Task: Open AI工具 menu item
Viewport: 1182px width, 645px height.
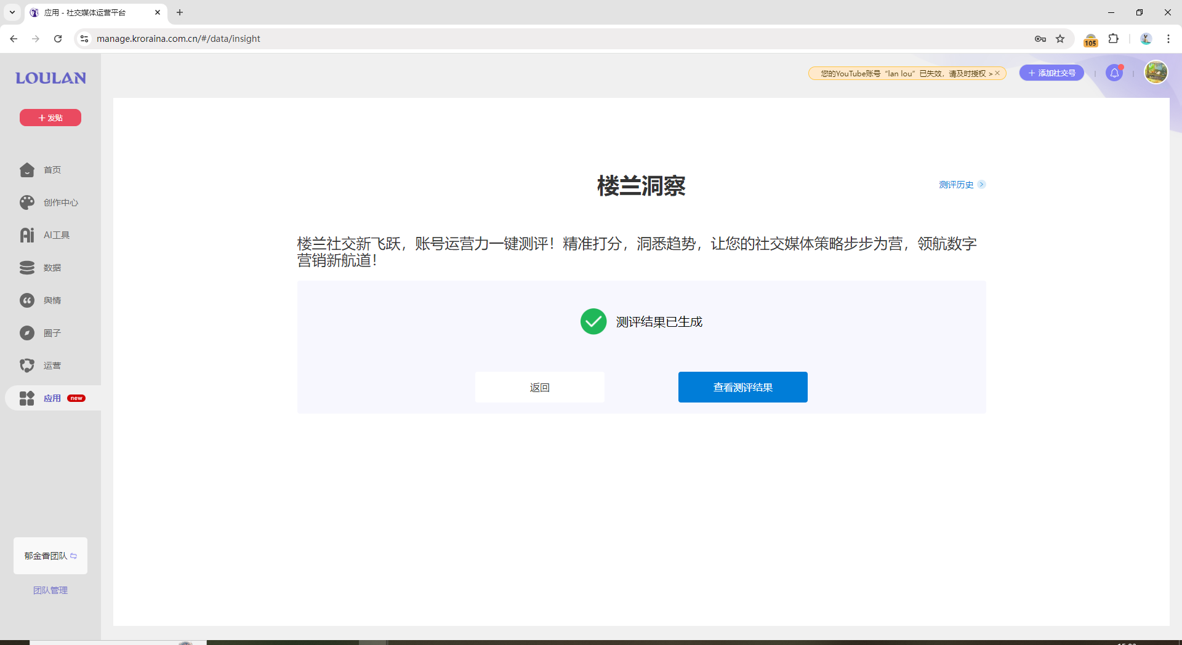Action: pyautogui.click(x=57, y=235)
